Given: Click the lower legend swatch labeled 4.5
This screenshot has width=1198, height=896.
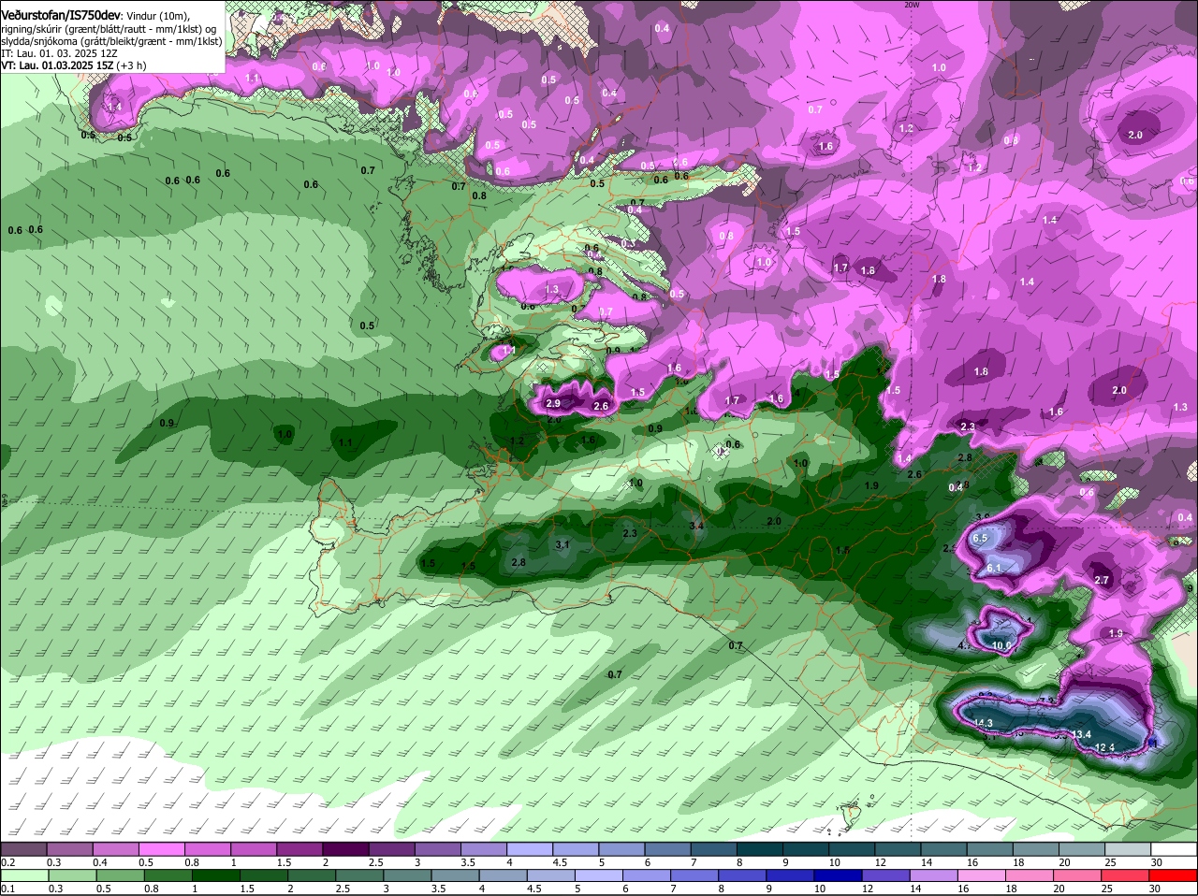Looking at the screenshot, I should tap(553, 874).
